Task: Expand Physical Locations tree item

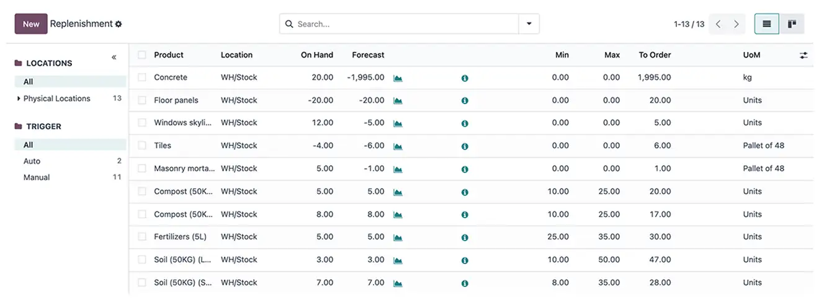Action: [19, 98]
